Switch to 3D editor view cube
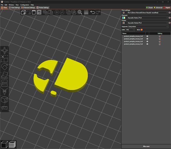The image size is (171, 149). pos(5,144)
